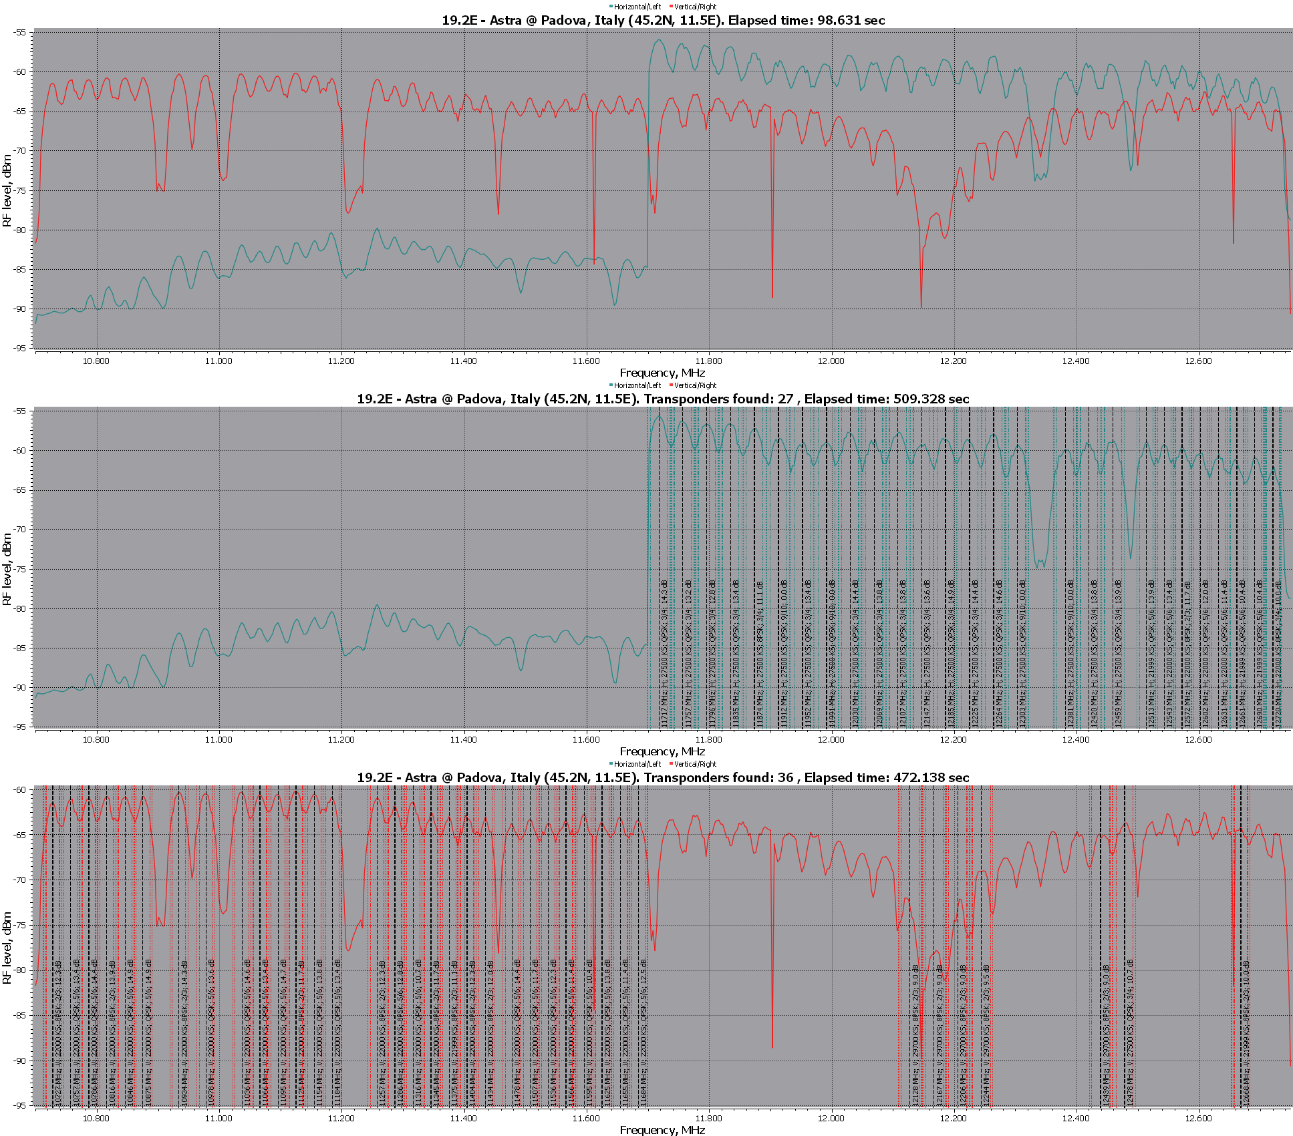The image size is (1293, 1136).
Task: Click the 11184 MHz V transponder label
Action: [x=337, y=1032]
